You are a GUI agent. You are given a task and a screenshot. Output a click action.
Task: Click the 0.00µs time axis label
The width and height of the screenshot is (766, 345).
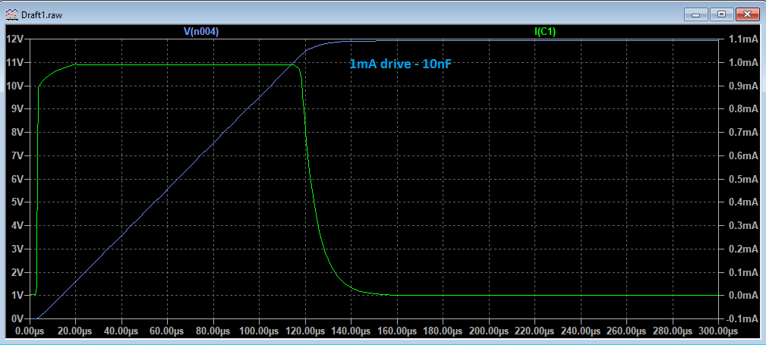(x=30, y=331)
